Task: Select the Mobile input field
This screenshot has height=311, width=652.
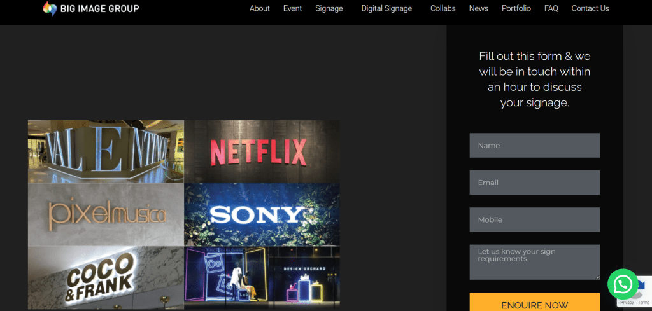Action: pyautogui.click(x=534, y=219)
